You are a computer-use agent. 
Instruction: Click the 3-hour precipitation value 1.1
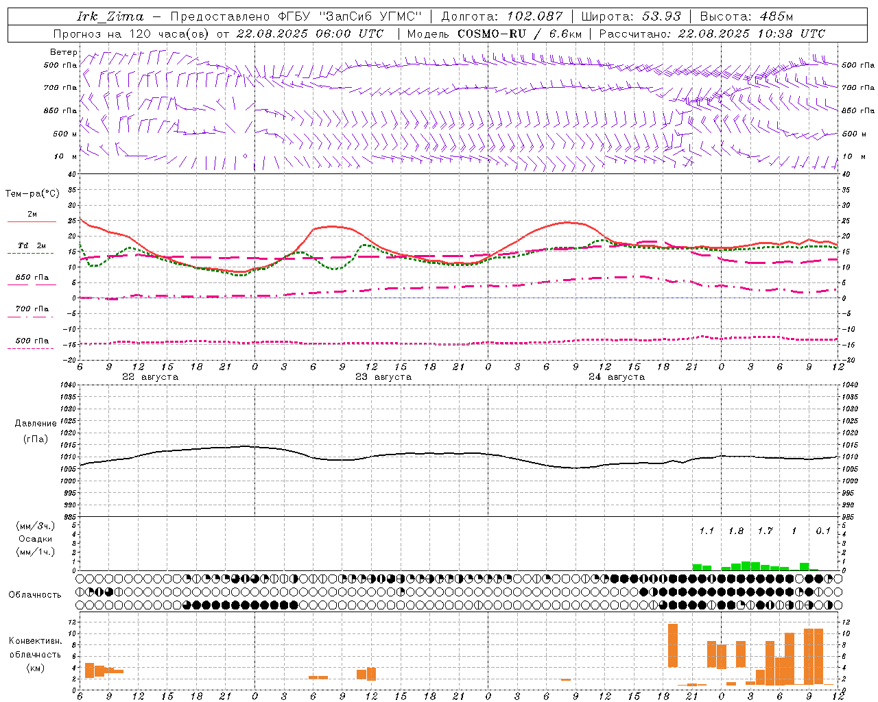[707, 531]
